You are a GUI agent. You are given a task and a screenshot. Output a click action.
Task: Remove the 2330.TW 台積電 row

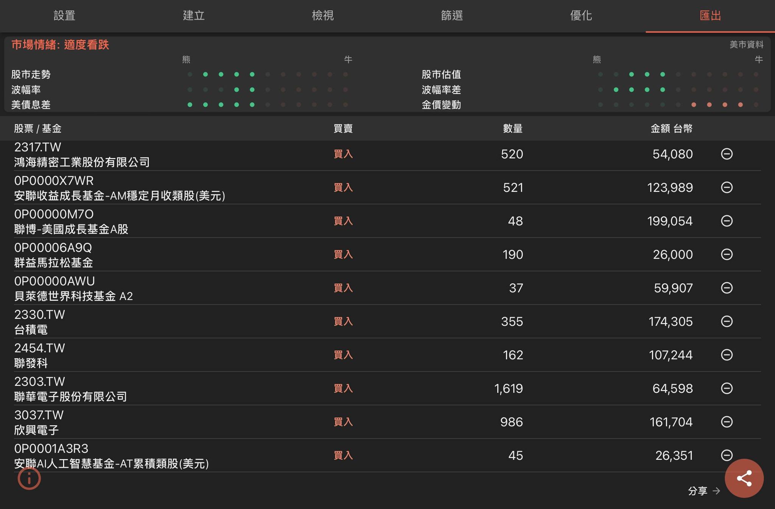coord(727,321)
